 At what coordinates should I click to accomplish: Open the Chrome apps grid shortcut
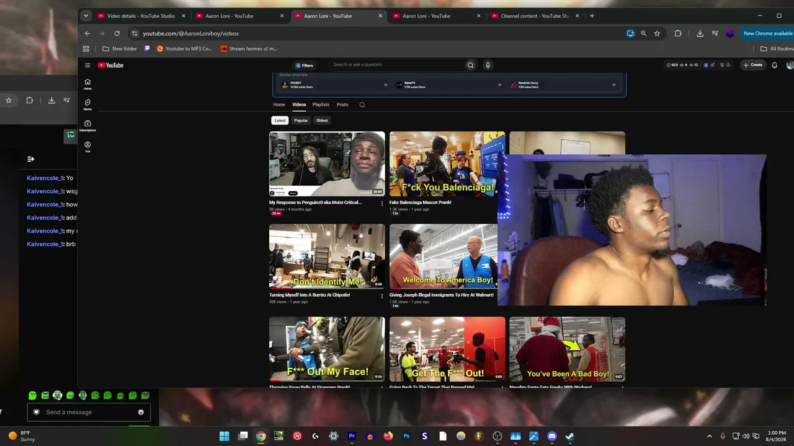pyautogui.click(x=86, y=49)
